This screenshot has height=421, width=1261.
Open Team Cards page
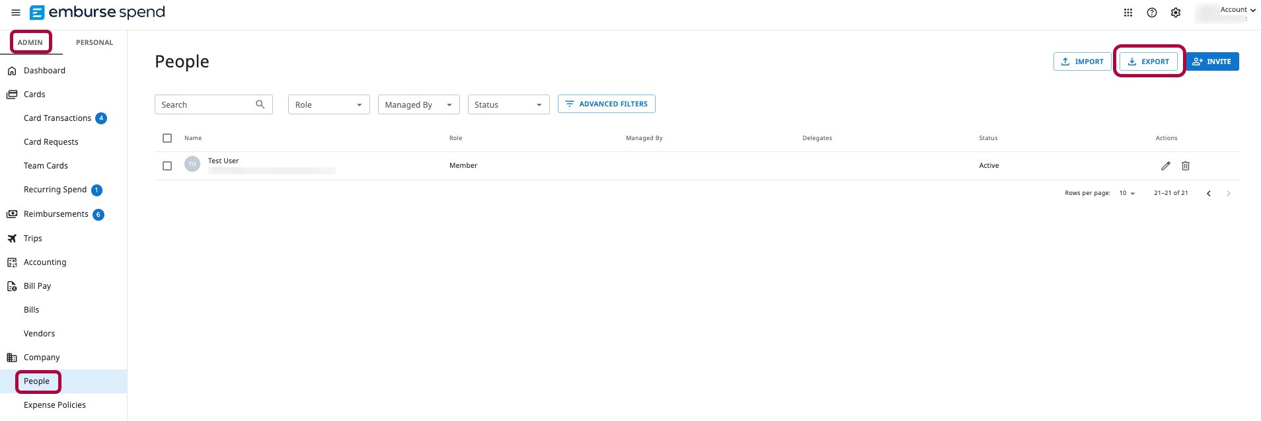pyautogui.click(x=46, y=166)
